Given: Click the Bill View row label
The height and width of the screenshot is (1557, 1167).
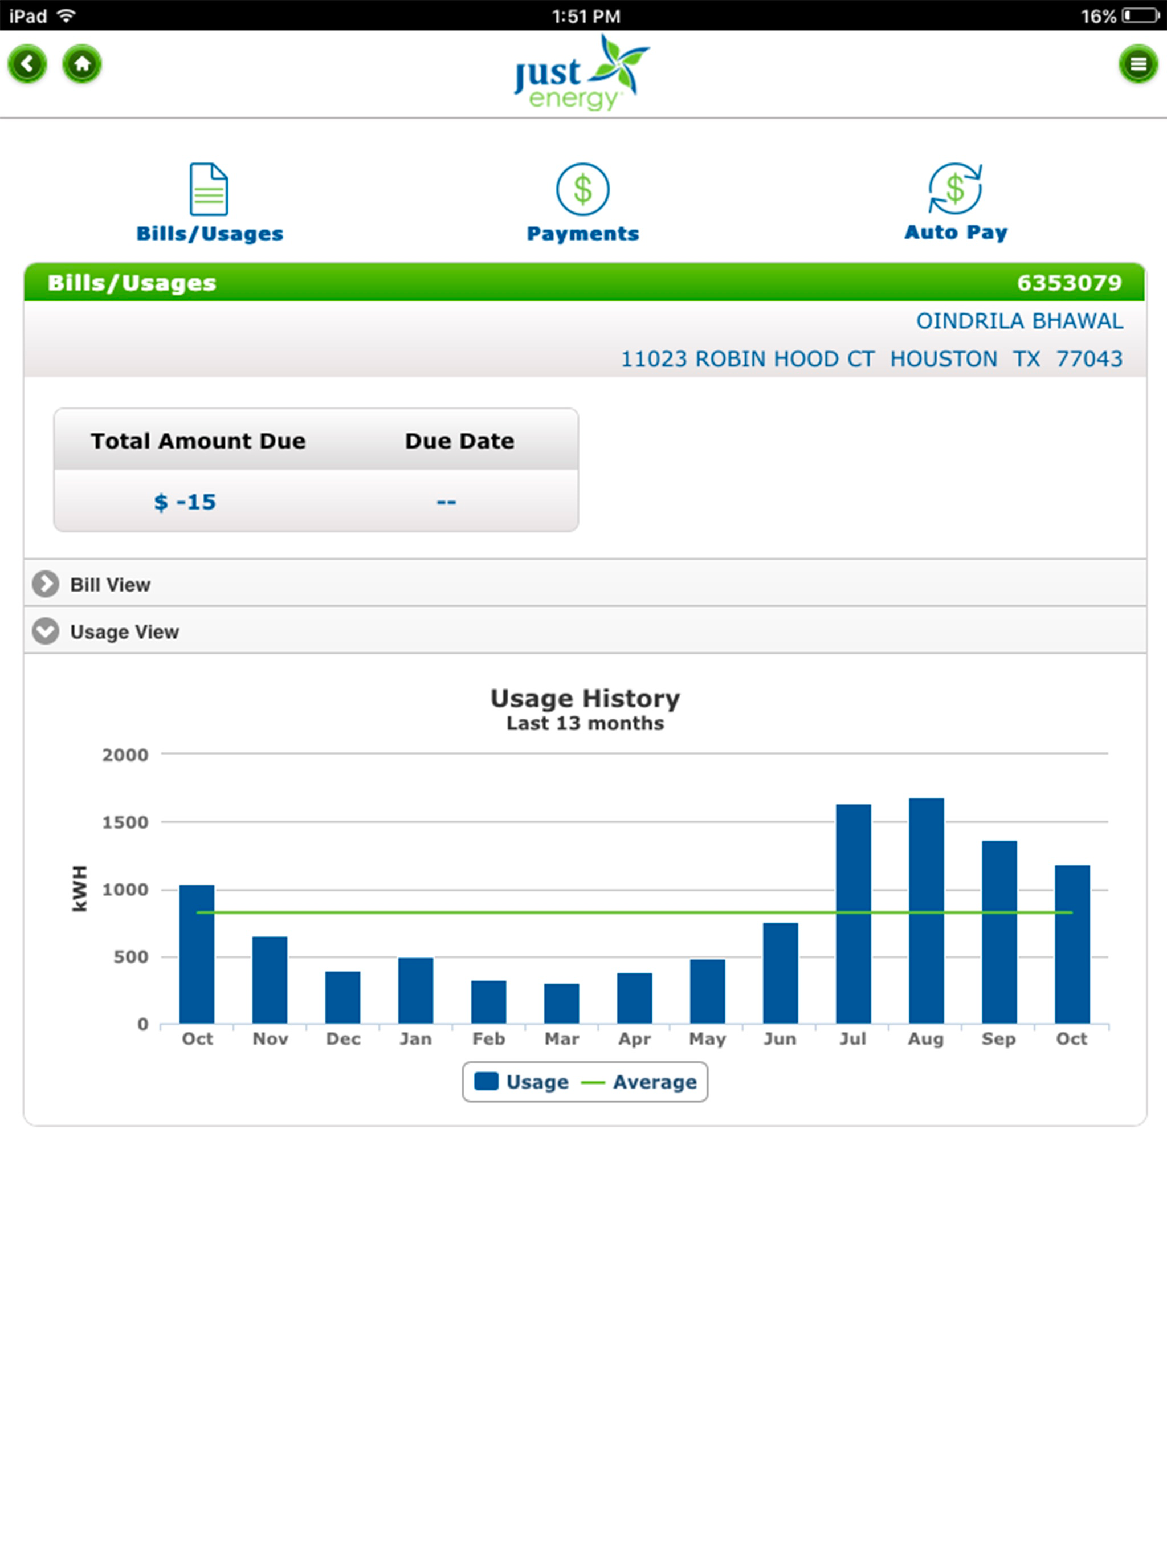Looking at the screenshot, I should (111, 585).
